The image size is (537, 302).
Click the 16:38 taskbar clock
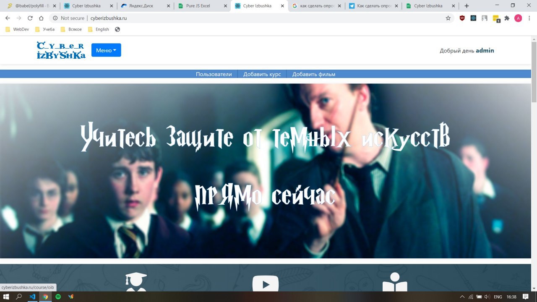pos(511,297)
